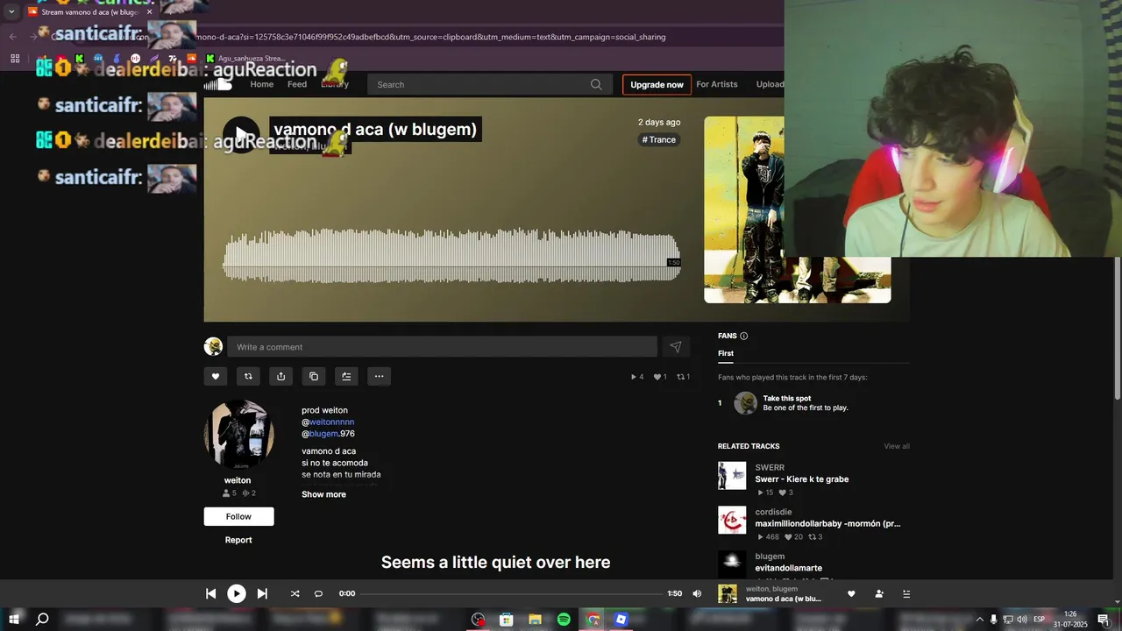Click Take this spot

[787, 398]
